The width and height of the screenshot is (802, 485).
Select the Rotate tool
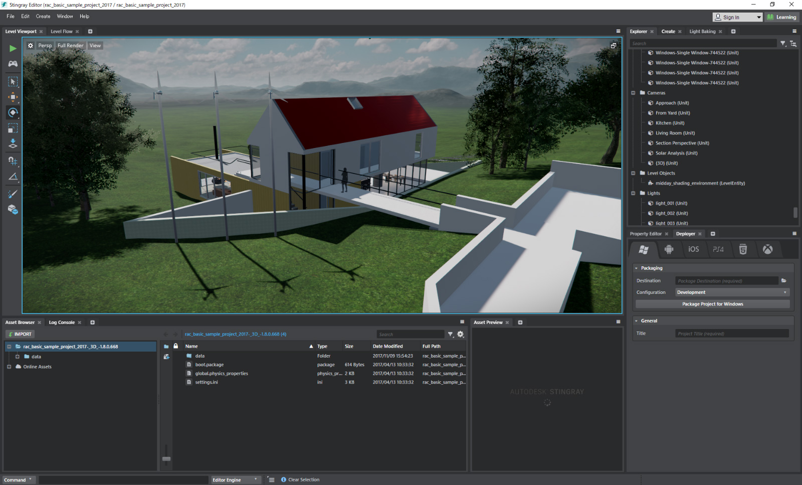click(x=13, y=112)
